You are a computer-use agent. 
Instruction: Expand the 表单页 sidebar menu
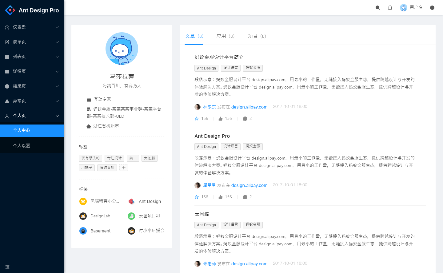point(32,42)
